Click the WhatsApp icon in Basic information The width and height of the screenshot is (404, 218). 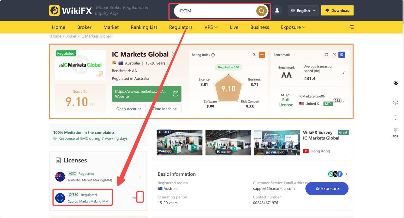click(331, 174)
